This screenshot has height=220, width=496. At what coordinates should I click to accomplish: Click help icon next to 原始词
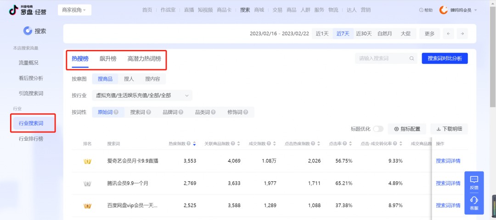[x=116, y=112]
